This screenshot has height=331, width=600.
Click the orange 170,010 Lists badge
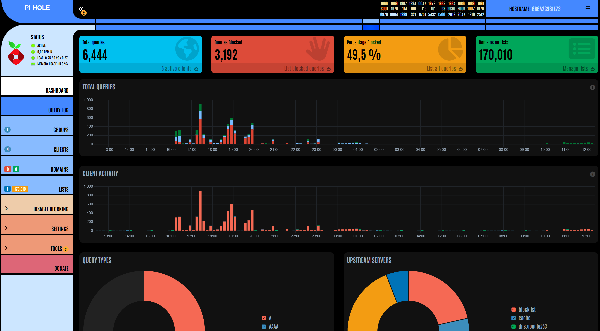tap(20, 189)
